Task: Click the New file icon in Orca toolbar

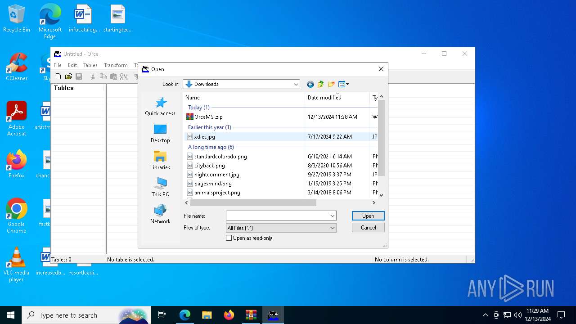Action: [x=58, y=76]
